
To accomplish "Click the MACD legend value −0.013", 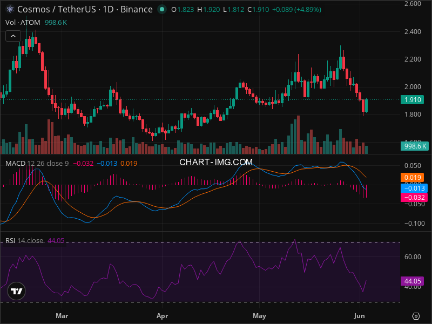I will (x=107, y=164).
